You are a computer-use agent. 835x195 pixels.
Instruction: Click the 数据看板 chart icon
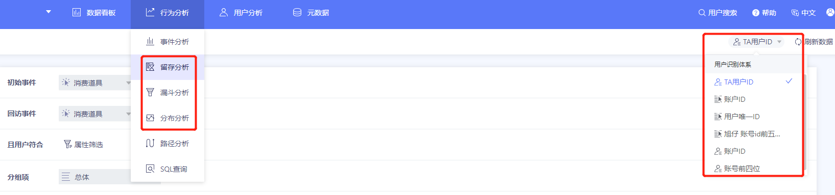77,12
